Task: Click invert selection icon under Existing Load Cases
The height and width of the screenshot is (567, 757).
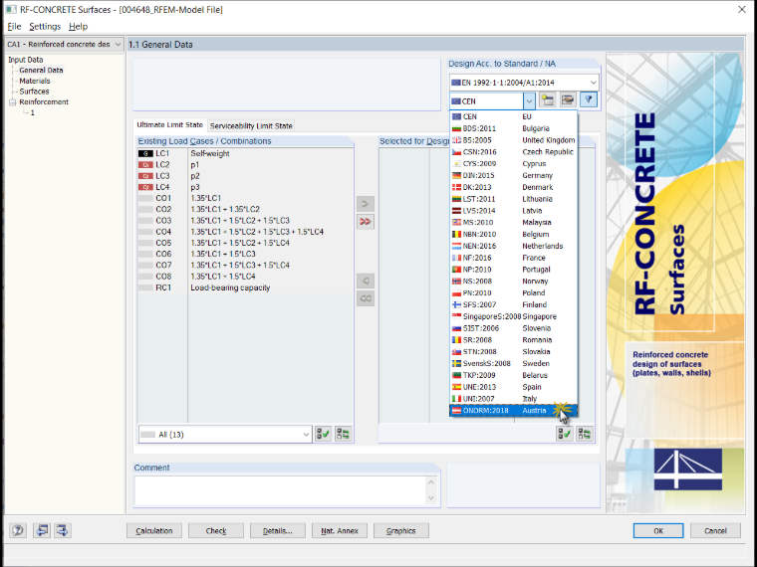Action: (x=344, y=434)
